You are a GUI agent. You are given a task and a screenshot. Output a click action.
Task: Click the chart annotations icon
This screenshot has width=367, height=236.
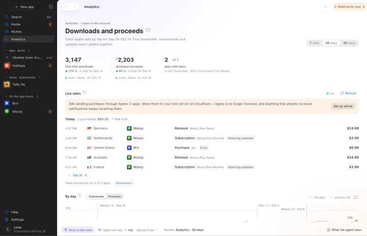pyautogui.click(x=356, y=198)
